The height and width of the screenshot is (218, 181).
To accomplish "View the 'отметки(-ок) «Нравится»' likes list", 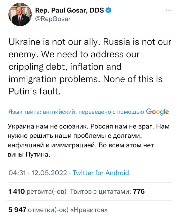I will tap(68, 210).
